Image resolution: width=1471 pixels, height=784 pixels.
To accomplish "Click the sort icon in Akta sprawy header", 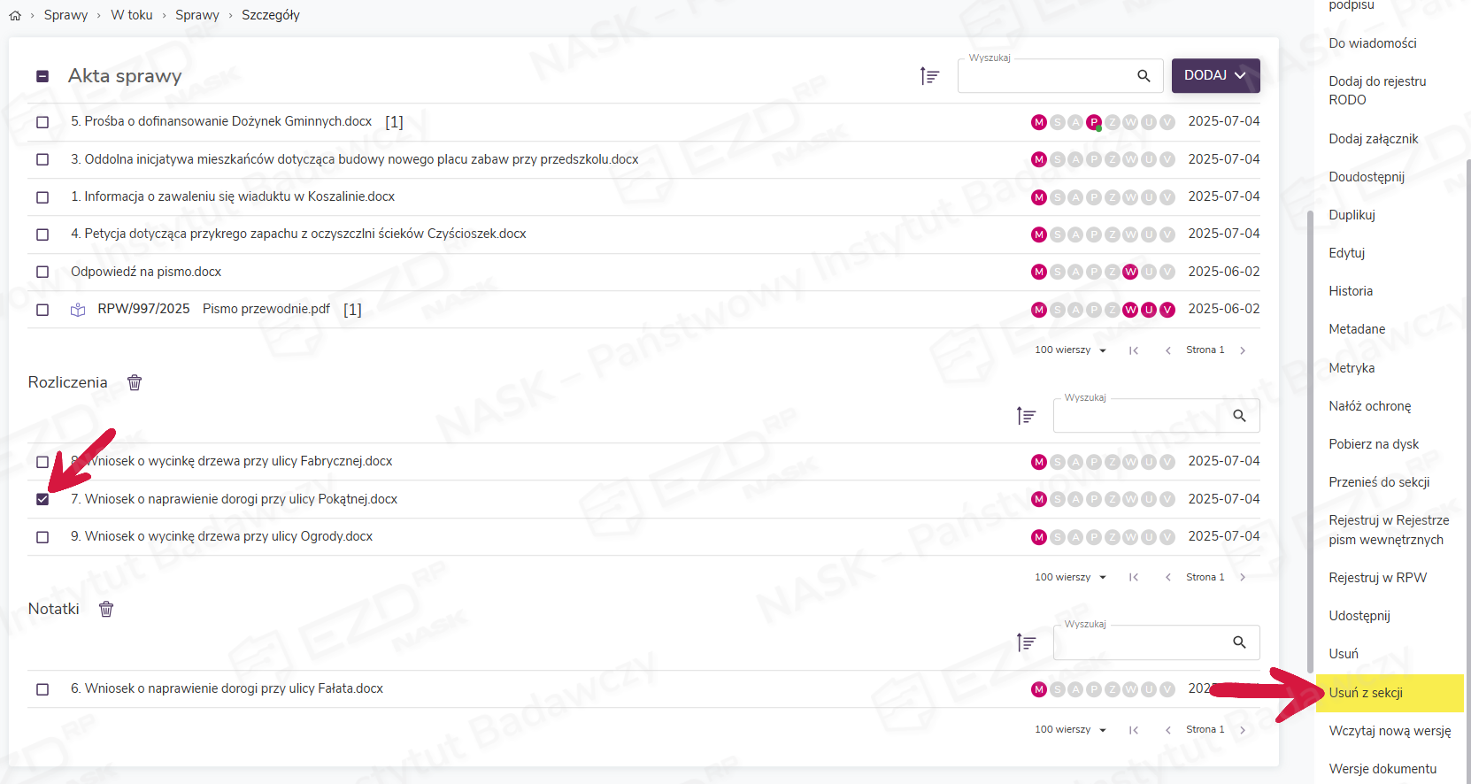I will click(x=929, y=76).
